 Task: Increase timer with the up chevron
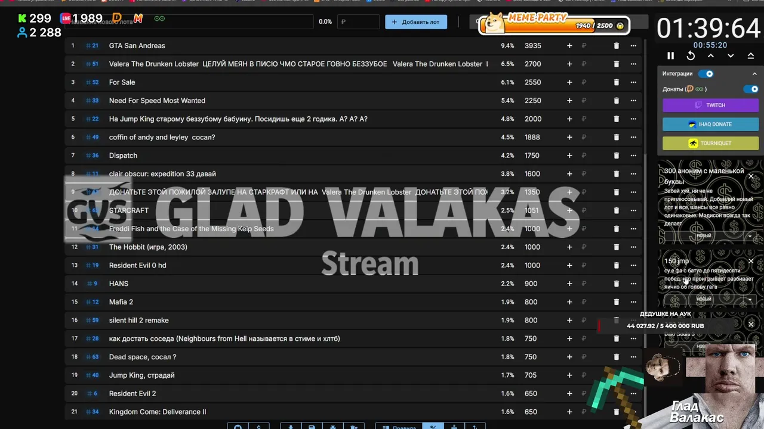(711, 55)
